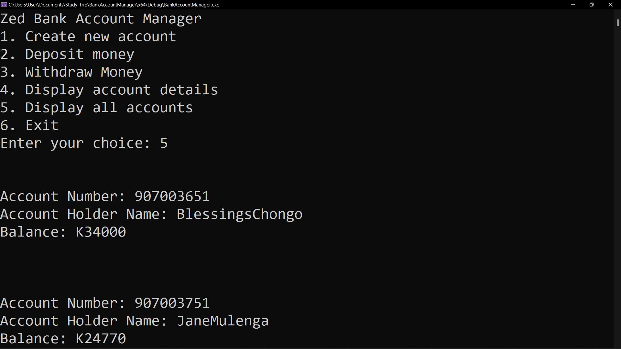The height and width of the screenshot is (349, 621).
Task: Click menu line '1. Create new account'
Action: click(88, 37)
